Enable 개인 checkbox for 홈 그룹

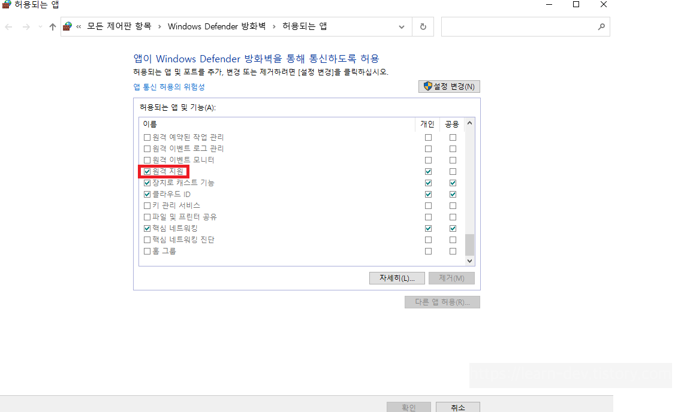[429, 251]
